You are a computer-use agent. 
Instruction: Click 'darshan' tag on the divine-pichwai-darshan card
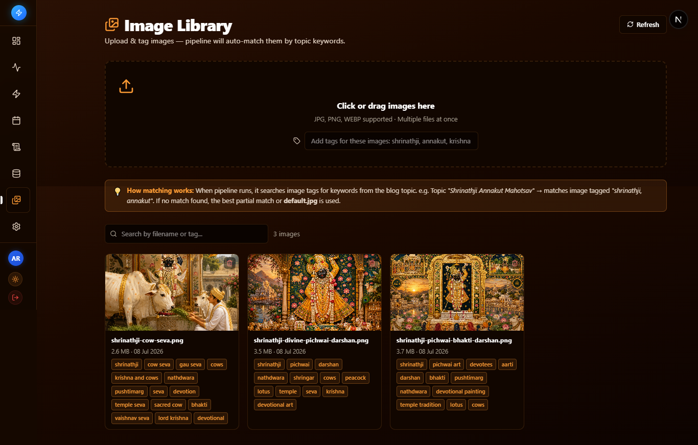coord(329,364)
